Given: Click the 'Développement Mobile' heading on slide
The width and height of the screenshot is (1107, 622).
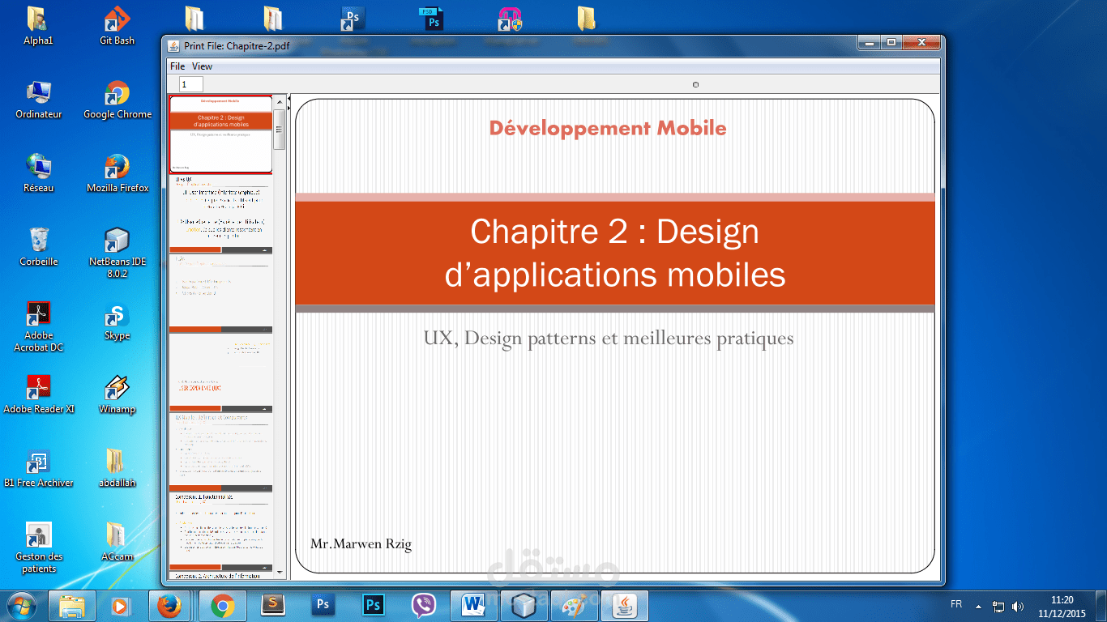Looking at the screenshot, I should click(608, 128).
